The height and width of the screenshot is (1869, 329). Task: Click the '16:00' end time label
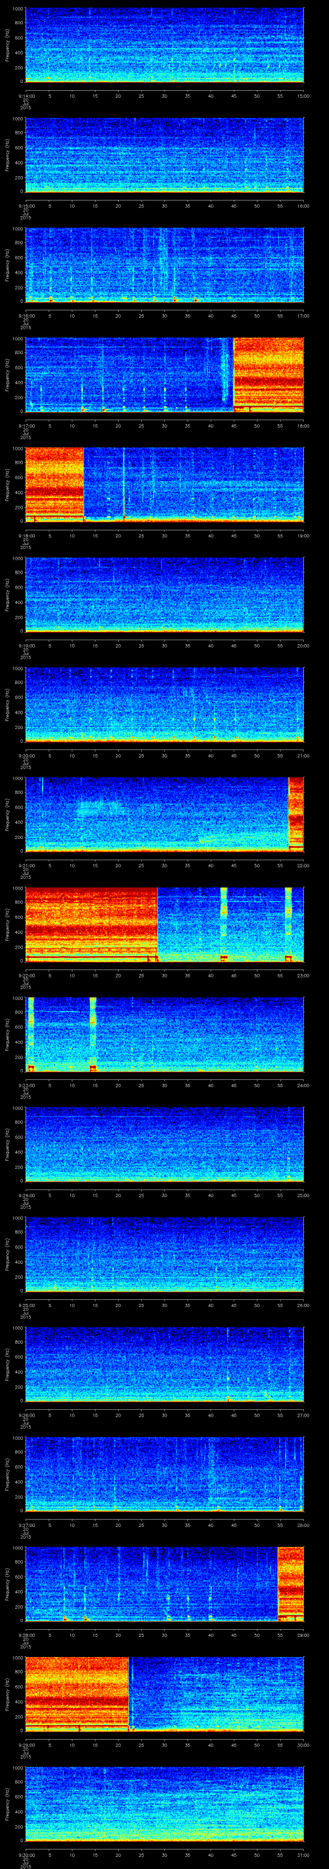coord(303,206)
